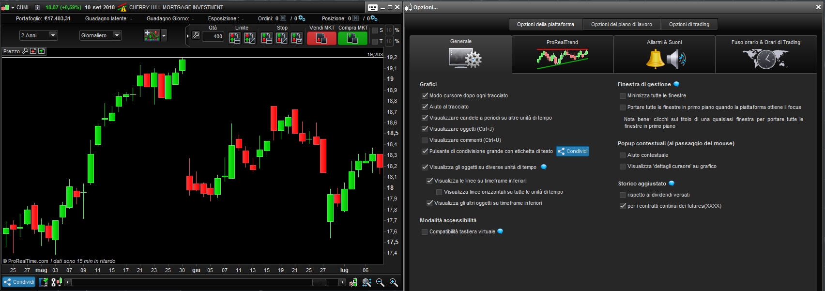The width and height of the screenshot is (825, 291).
Task: Enable Aiuto contestuale checkbox
Action: click(x=623, y=155)
